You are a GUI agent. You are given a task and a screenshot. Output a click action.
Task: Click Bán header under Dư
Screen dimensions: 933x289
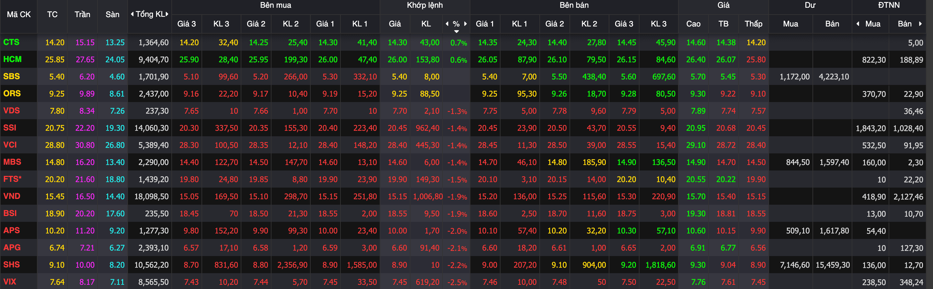tap(832, 24)
